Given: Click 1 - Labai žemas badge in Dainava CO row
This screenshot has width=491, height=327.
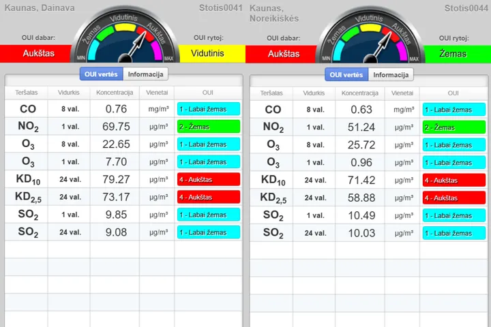Looking at the screenshot, I should tap(209, 109).
